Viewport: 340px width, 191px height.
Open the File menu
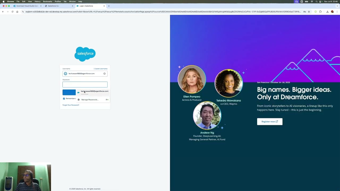[x=18, y=2]
